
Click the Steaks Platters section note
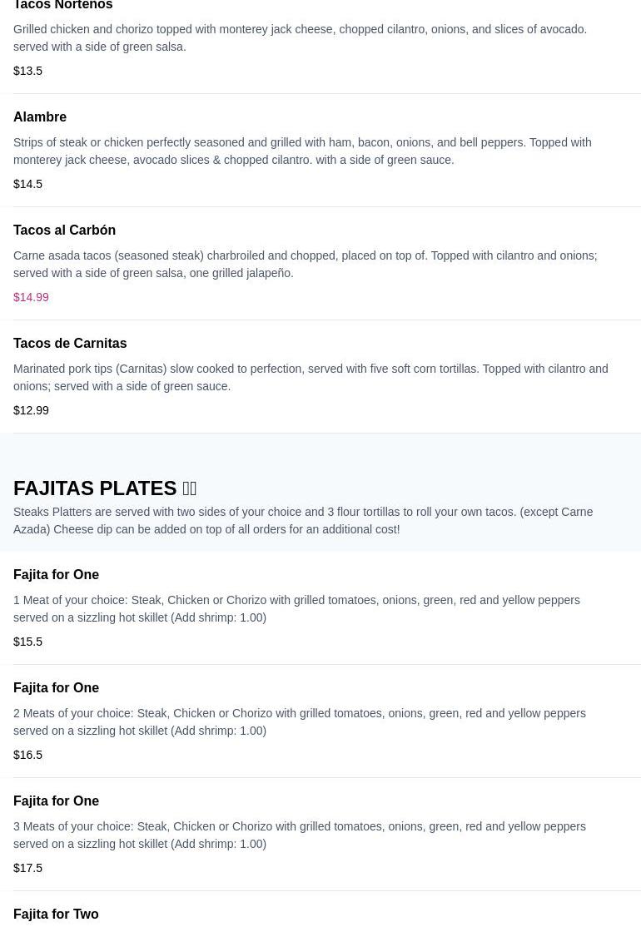click(303, 520)
